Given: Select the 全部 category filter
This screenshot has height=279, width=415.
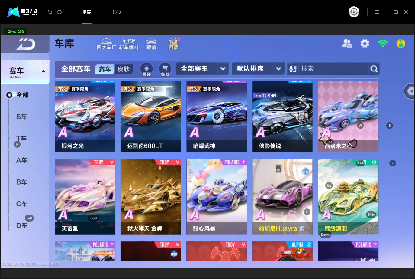Looking at the screenshot, I should (x=22, y=95).
